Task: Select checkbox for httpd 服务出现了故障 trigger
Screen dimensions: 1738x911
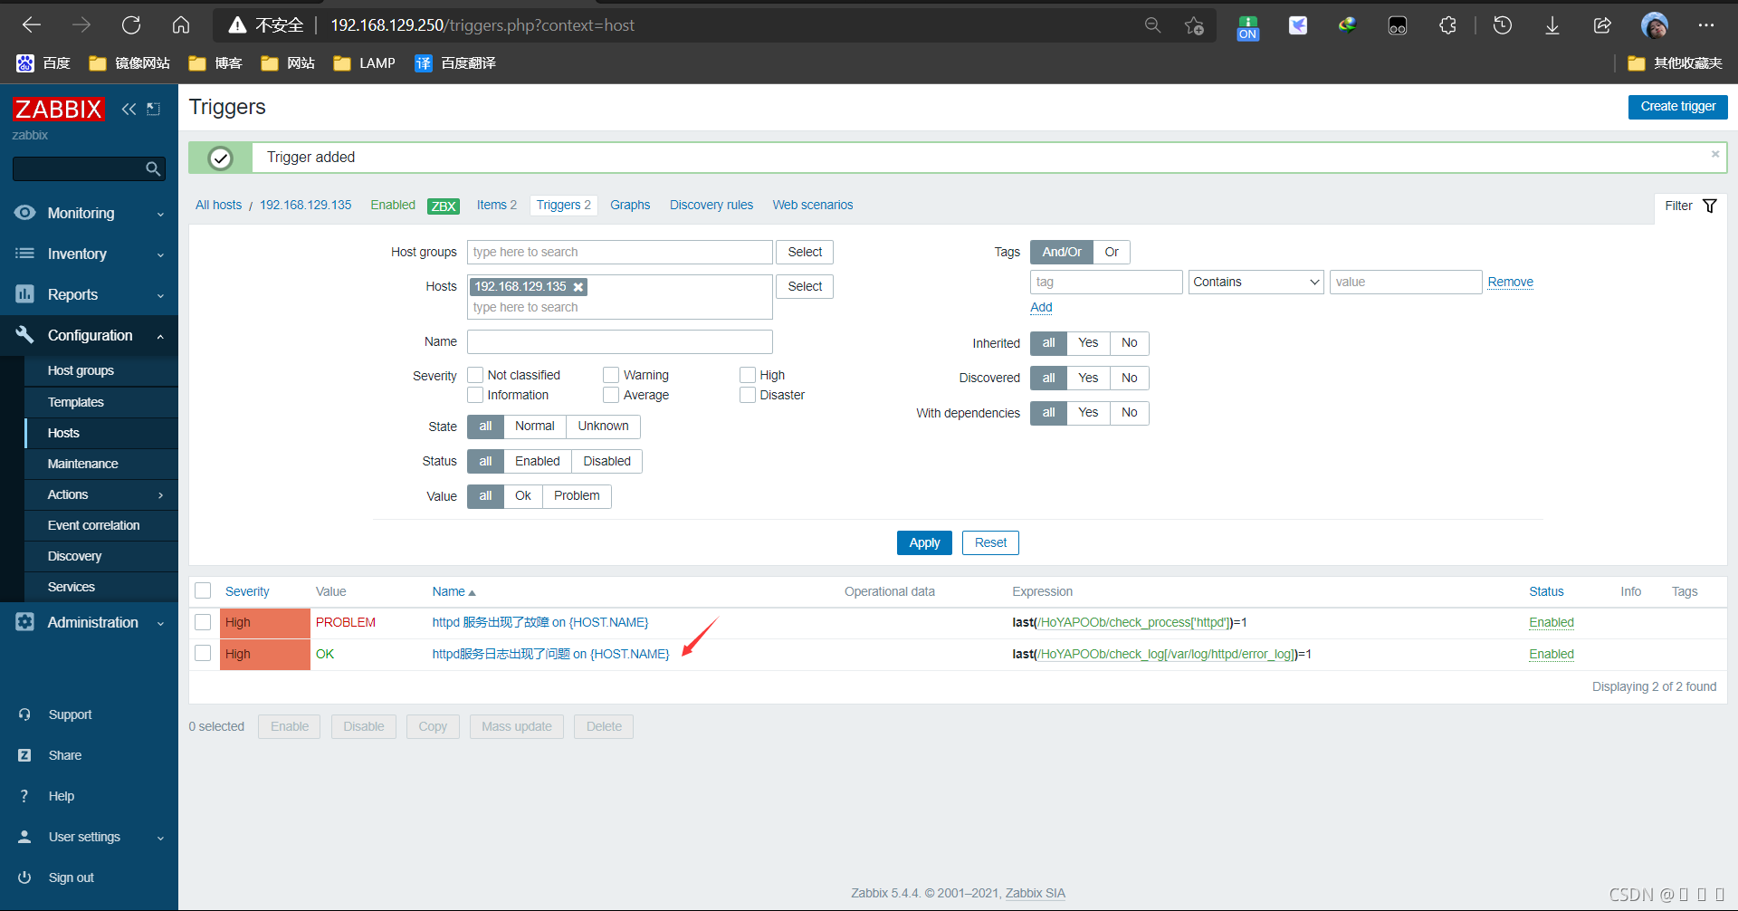Action: [203, 622]
